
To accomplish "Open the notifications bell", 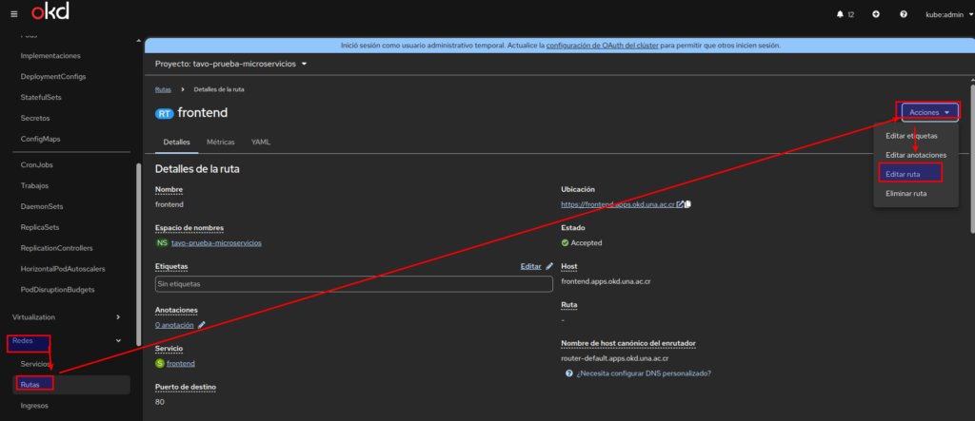I will pos(812,15).
